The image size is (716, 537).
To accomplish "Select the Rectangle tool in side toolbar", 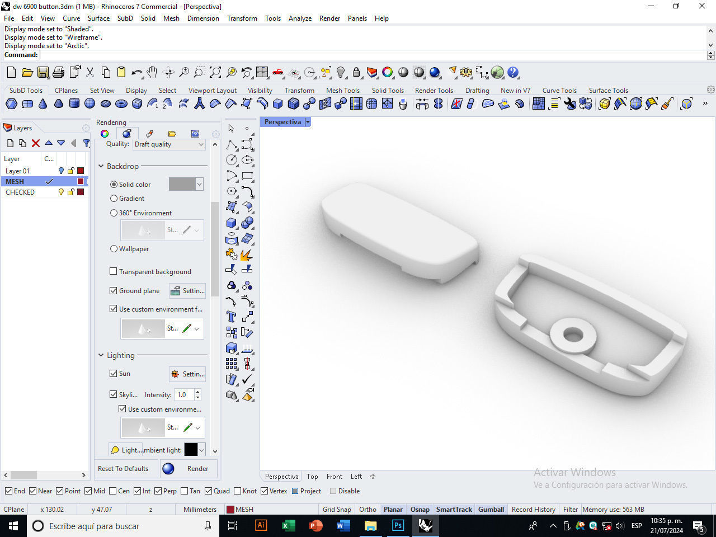I will tap(247, 176).
